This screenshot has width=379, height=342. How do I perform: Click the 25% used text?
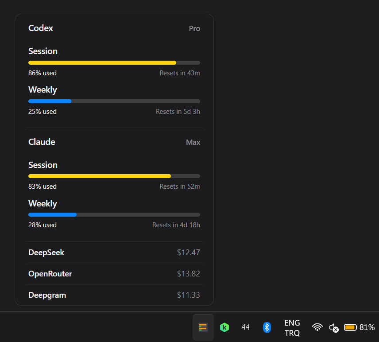(43, 112)
